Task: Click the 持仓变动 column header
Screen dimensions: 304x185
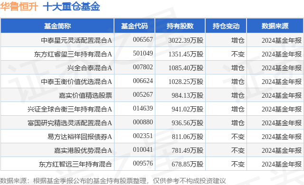Action: click(226, 26)
